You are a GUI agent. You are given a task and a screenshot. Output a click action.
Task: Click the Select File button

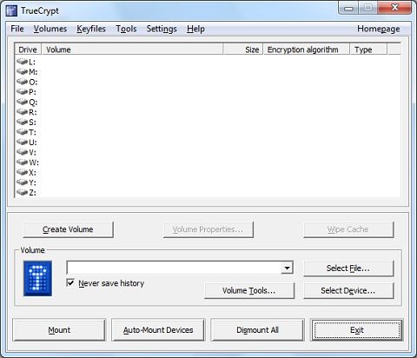pyautogui.click(x=348, y=268)
